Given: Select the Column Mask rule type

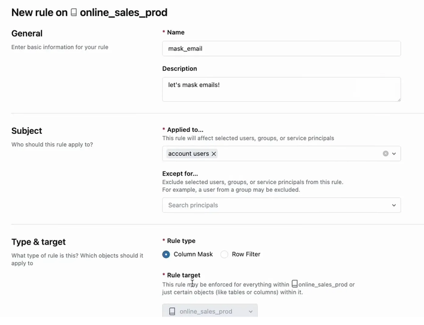Looking at the screenshot, I should click(166, 254).
